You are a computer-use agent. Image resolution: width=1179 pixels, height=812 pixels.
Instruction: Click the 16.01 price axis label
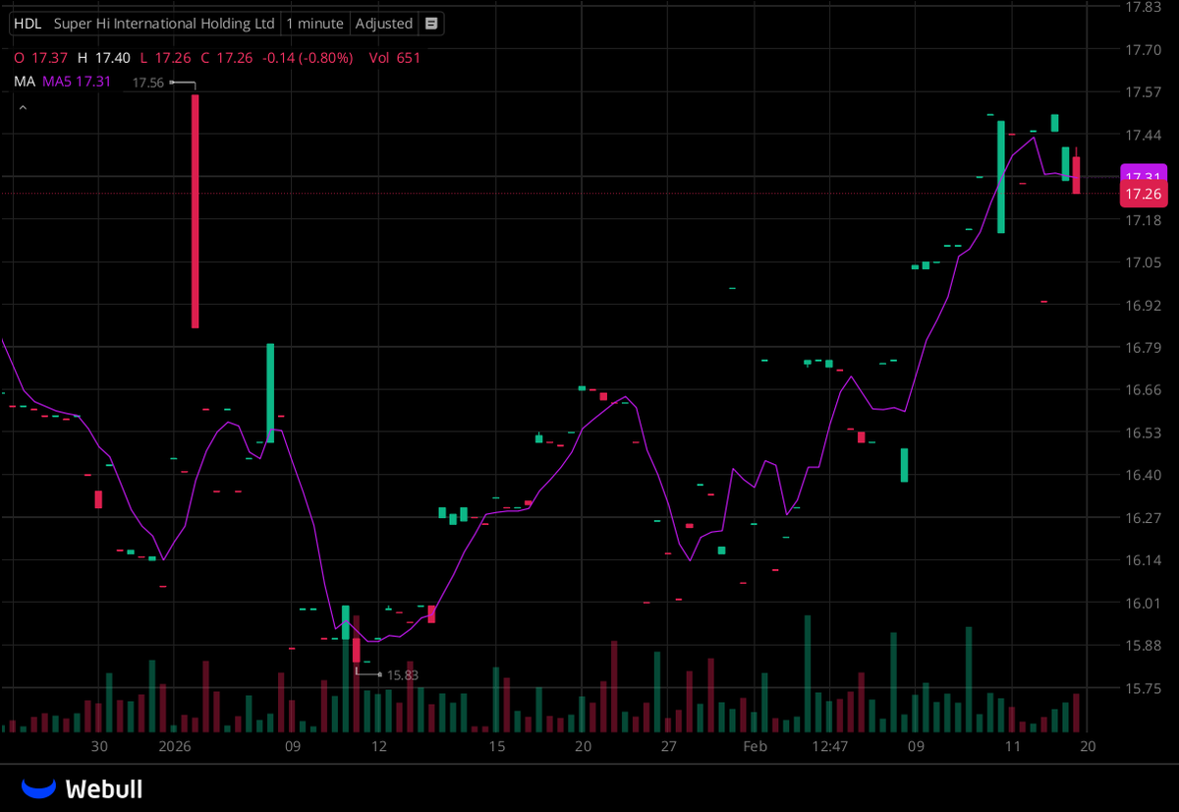pos(1144,603)
